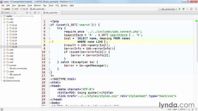Viewport: 198px width, 111px height.
Task: Click the 02_09 breadcrumb
Action: click(x=24, y=9)
